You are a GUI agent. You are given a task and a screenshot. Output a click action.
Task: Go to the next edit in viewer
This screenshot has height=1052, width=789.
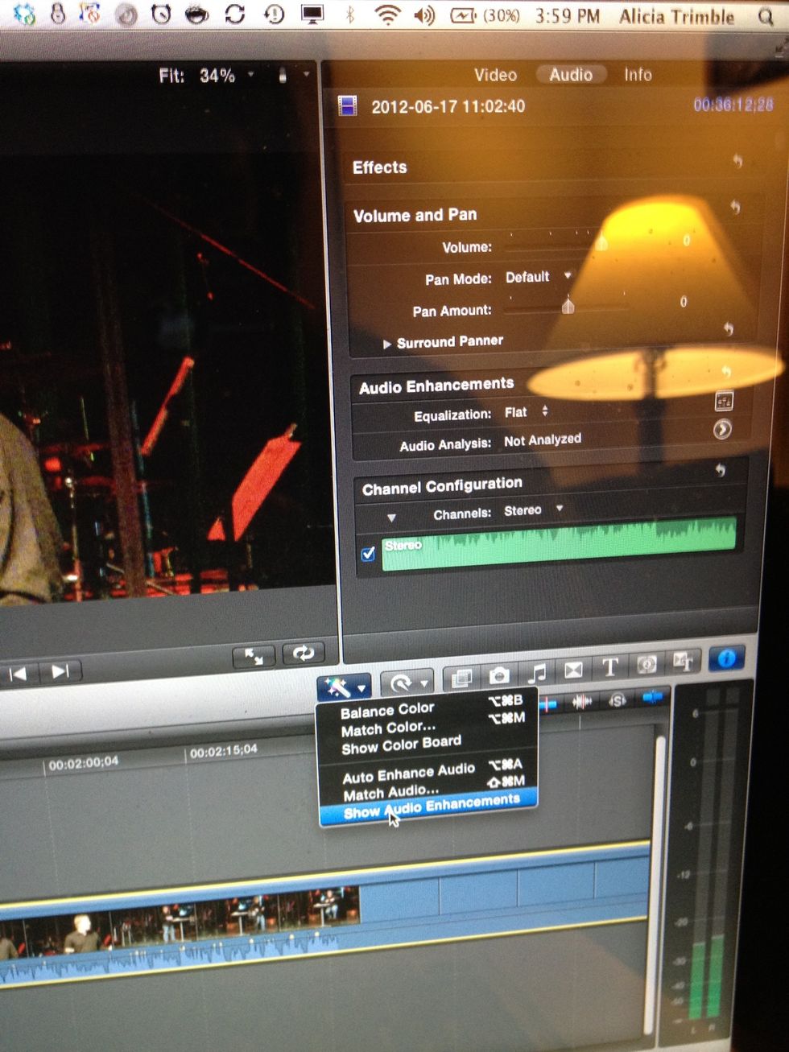tap(61, 671)
